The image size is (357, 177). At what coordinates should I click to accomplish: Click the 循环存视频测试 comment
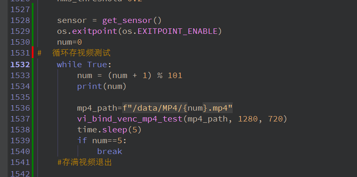[81, 53]
